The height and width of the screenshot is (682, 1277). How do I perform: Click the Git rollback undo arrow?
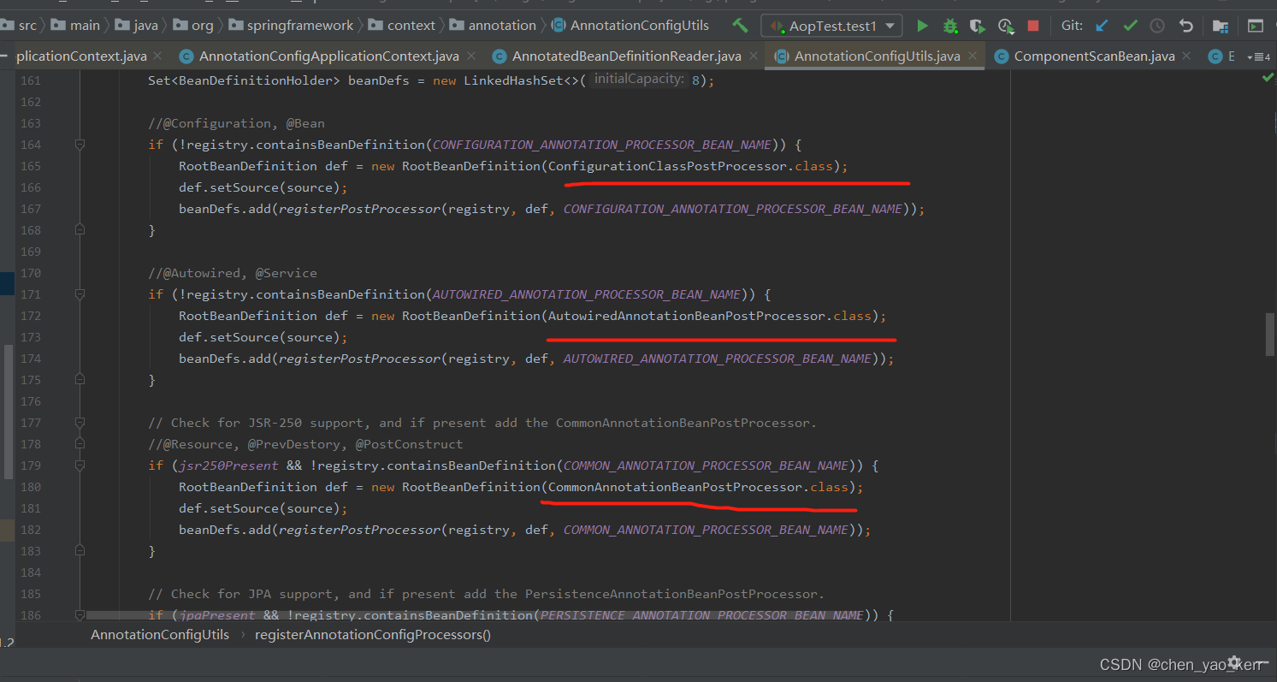coord(1186,26)
